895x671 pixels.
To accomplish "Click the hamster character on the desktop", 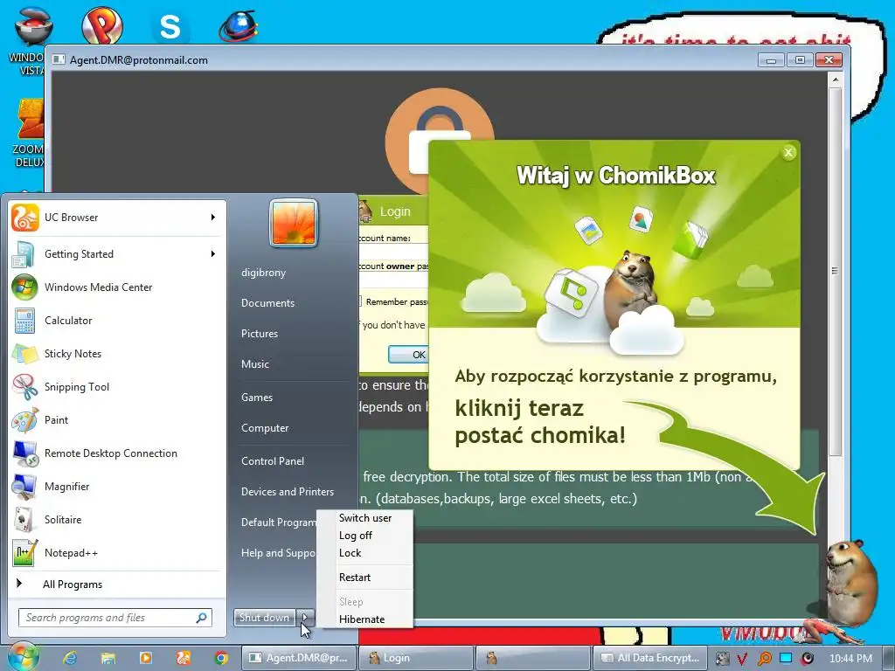I will (850, 582).
